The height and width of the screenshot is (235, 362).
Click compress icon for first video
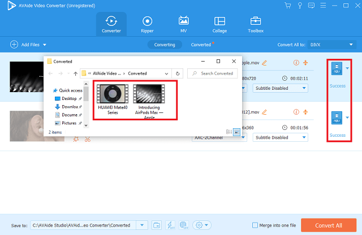[305, 63]
